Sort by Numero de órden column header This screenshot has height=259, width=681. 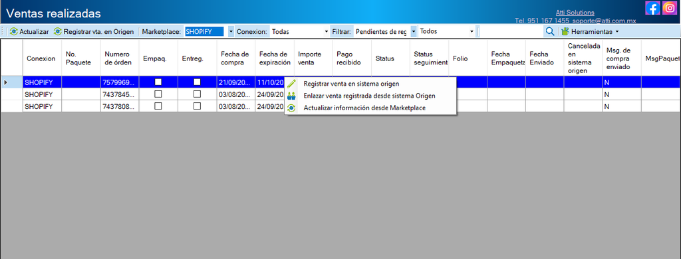pyautogui.click(x=120, y=58)
